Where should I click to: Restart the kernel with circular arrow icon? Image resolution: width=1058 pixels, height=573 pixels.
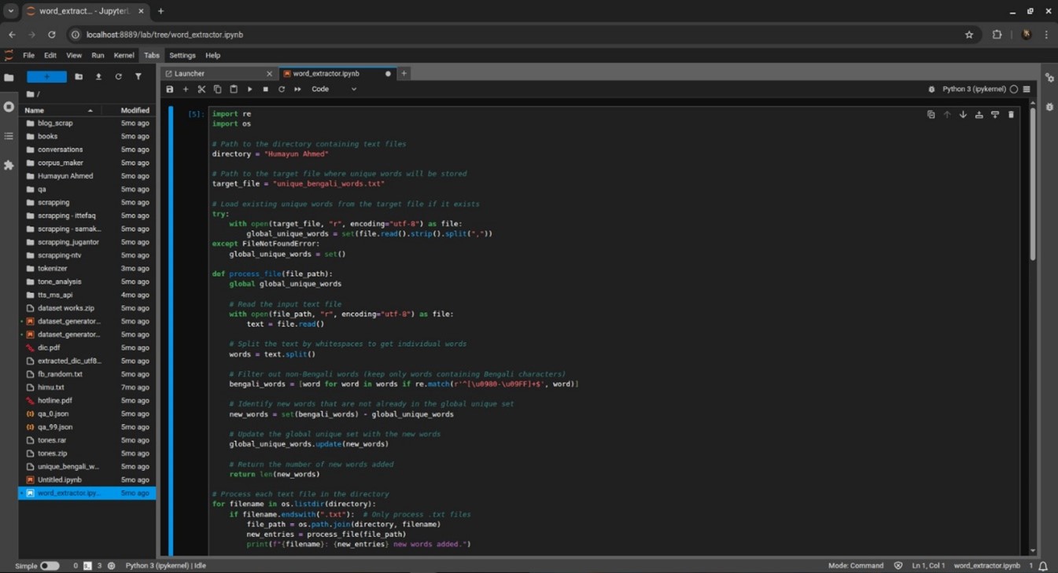coord(282,90)
